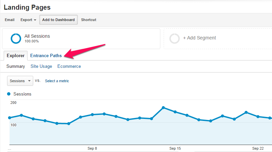Click the blue All Sessions donut icon
Image resolution: width=272 pixels, height=152 pixels.
(16, 38)
